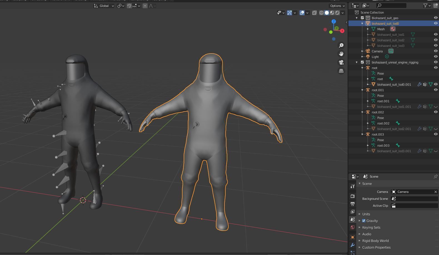Expand the Rigid Body World panel

(x=375, y=241)
